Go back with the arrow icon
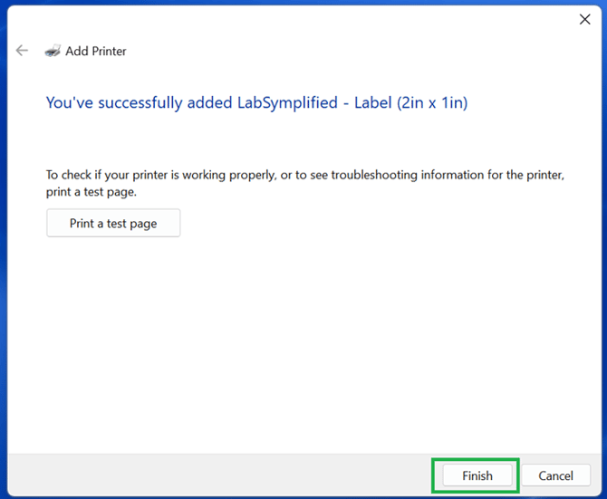 [22, 51]
